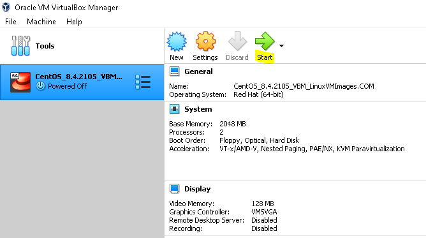This screenshot has width=426, height=238.
Task: Open the VM tools list menu icon
Action: click(x=143, y=82)
